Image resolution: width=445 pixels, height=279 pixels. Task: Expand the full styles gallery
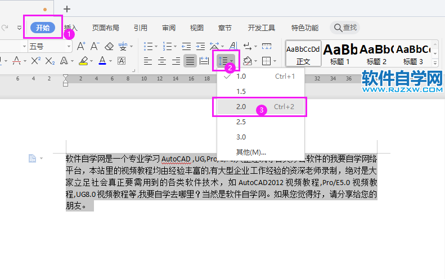tap(435, 63)
